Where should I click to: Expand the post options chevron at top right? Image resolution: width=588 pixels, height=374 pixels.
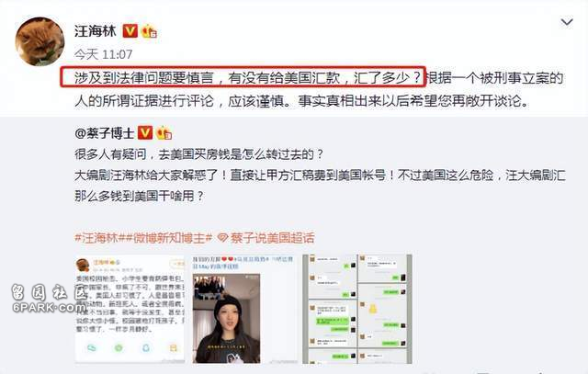tap(567, 22)
